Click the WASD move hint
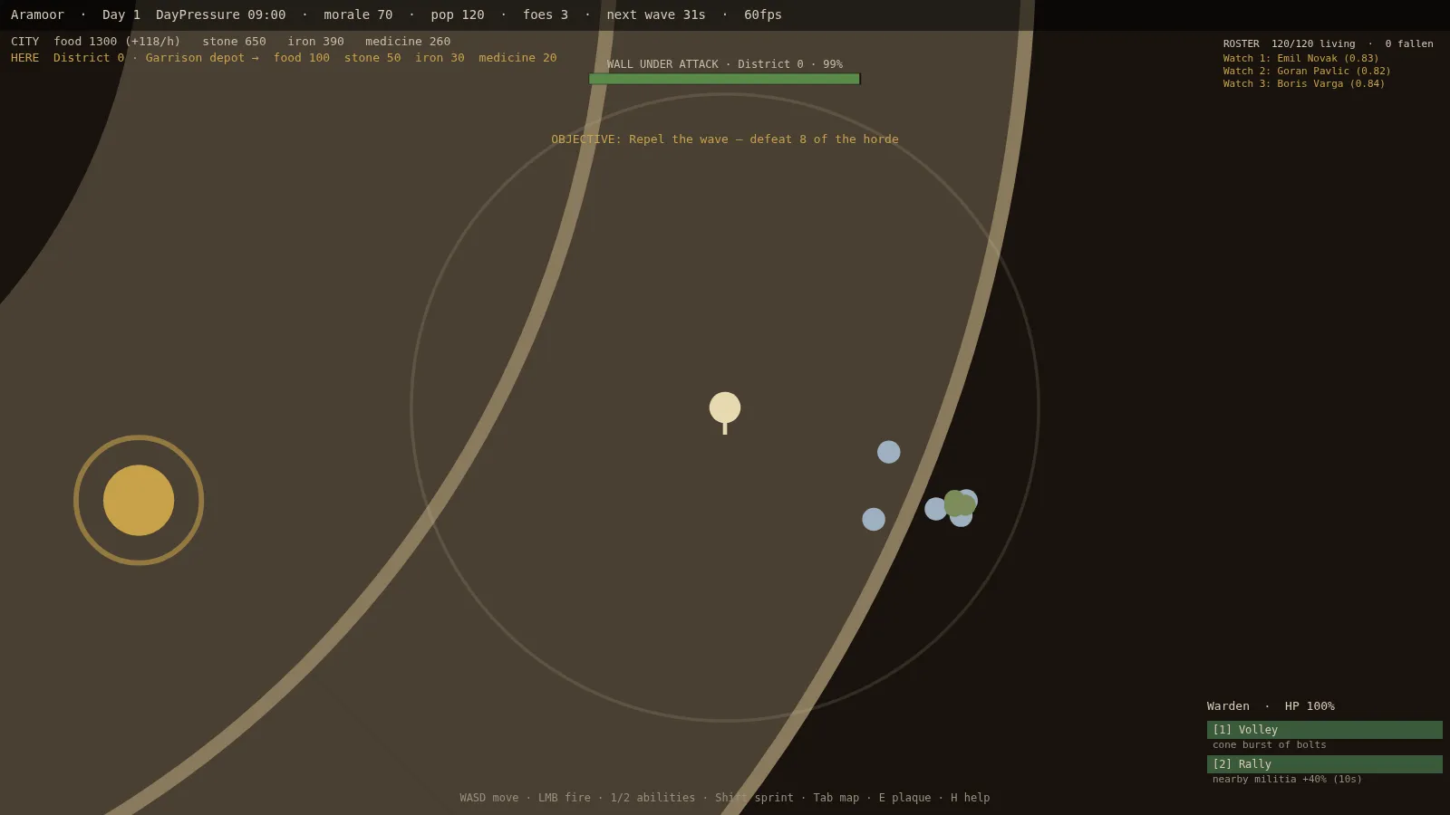Image resolution: width=1450 pixels, height=815 pixels. click(x=489, y=798)
